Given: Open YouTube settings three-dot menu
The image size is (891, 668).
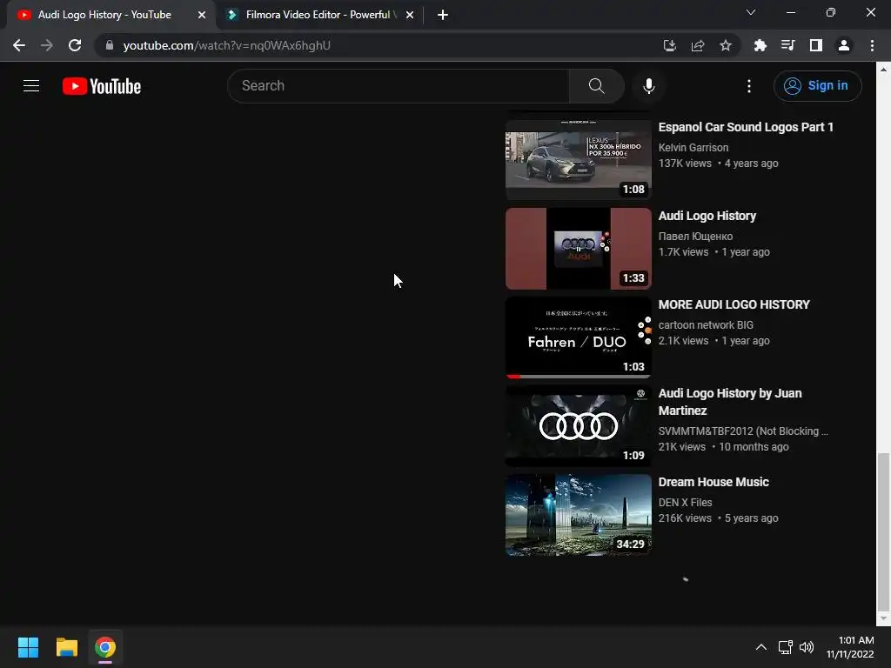Looking at the screenshot, I should [x=749, y=86].
